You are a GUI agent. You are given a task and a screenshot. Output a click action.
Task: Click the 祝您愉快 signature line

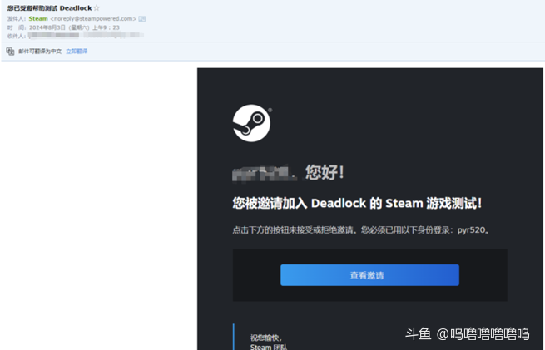pos(266,338)
